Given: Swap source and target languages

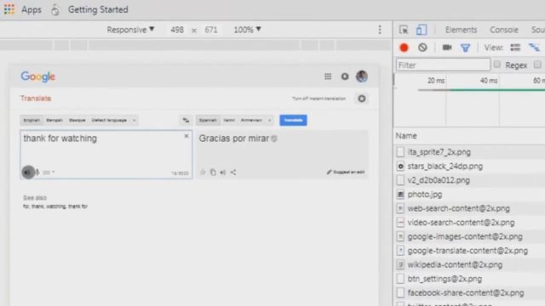Looking at the screenshot, I should pyautogui.click(x=186, y=121).
